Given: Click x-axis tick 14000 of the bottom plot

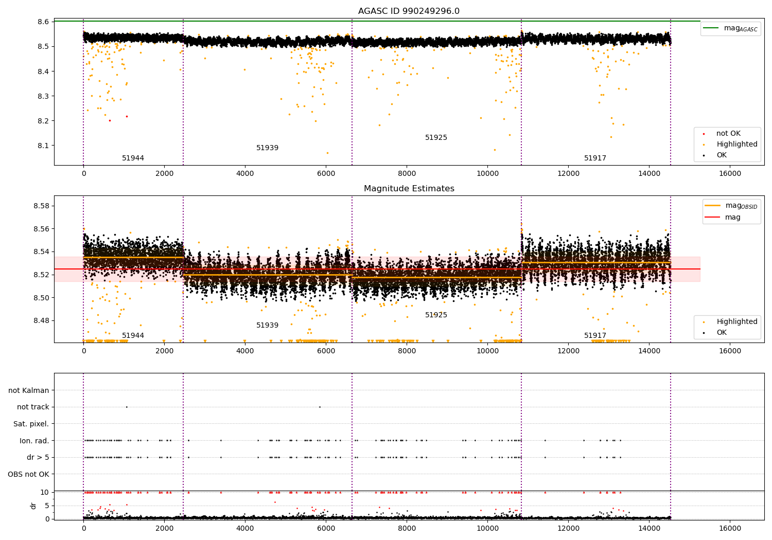Looking at the screenshot, I should (649, 529).
